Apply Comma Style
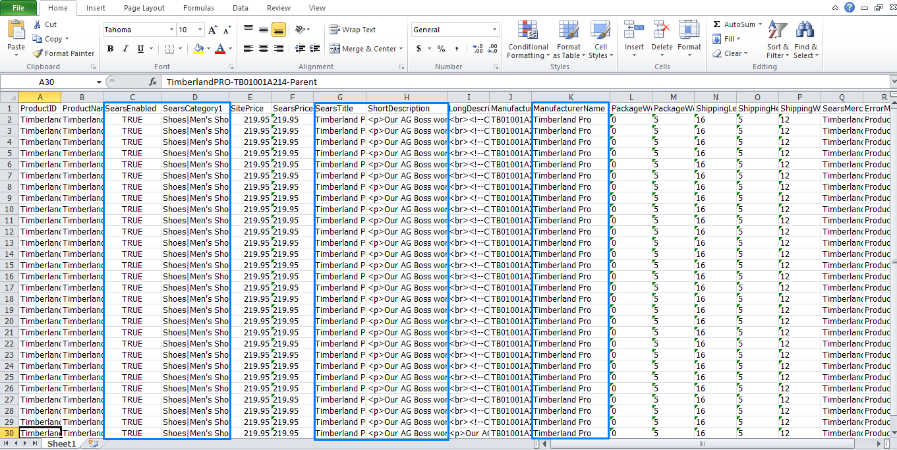The height and width of the screenshot is (450, 897). (x=457, y=49)
